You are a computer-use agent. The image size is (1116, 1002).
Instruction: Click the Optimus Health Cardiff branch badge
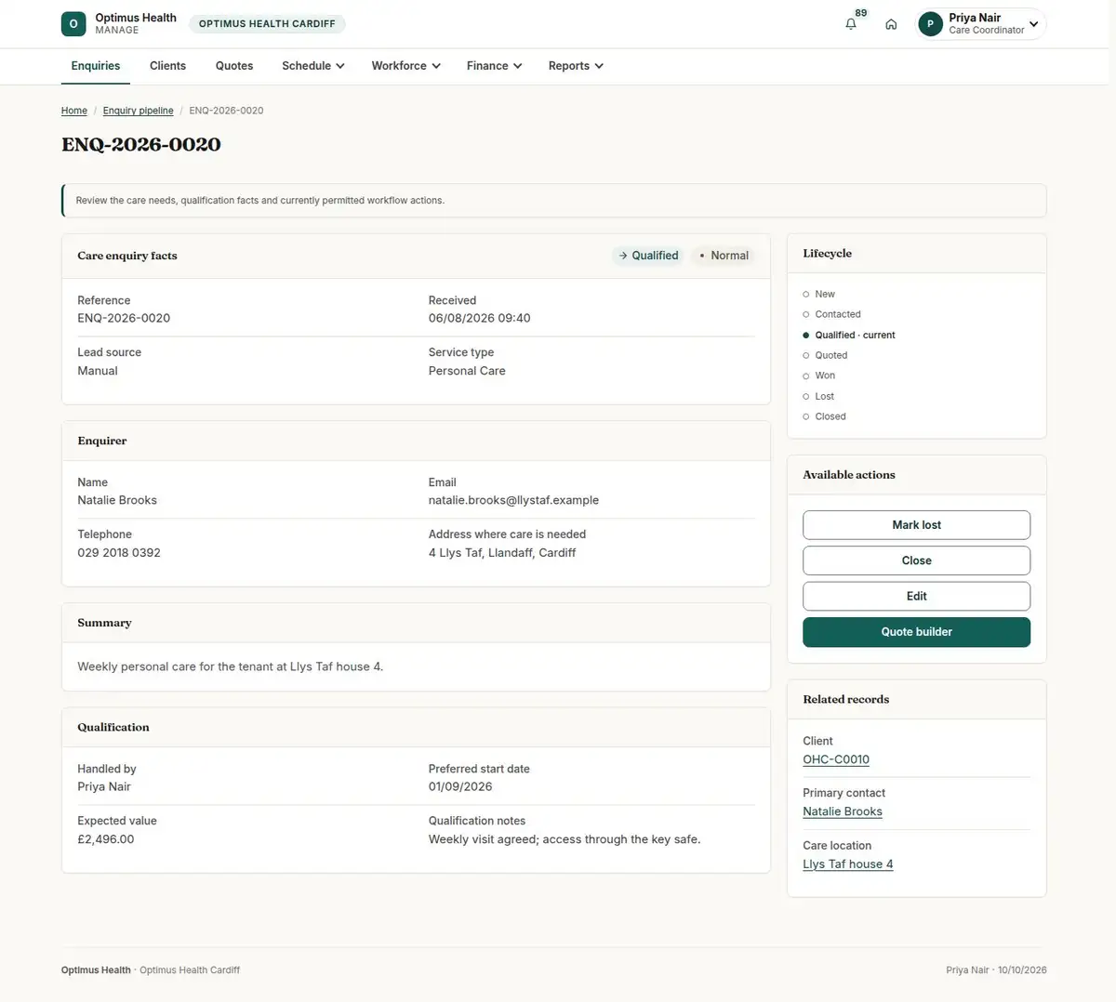(x=267, y=24)
